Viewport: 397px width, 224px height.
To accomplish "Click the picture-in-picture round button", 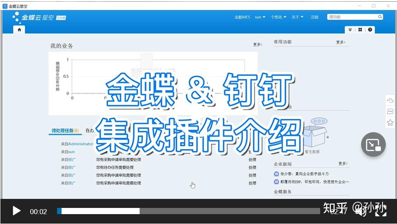I will pos(373,145).
